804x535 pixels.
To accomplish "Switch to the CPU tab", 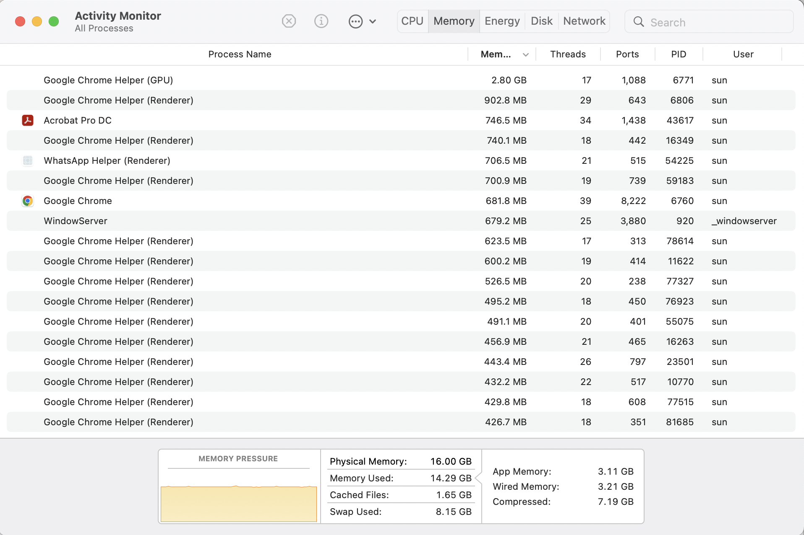I will (x=412, y=21).
